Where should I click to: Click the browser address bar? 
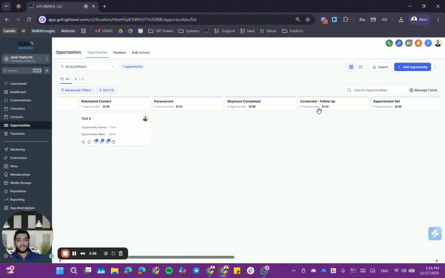point(170,20)
